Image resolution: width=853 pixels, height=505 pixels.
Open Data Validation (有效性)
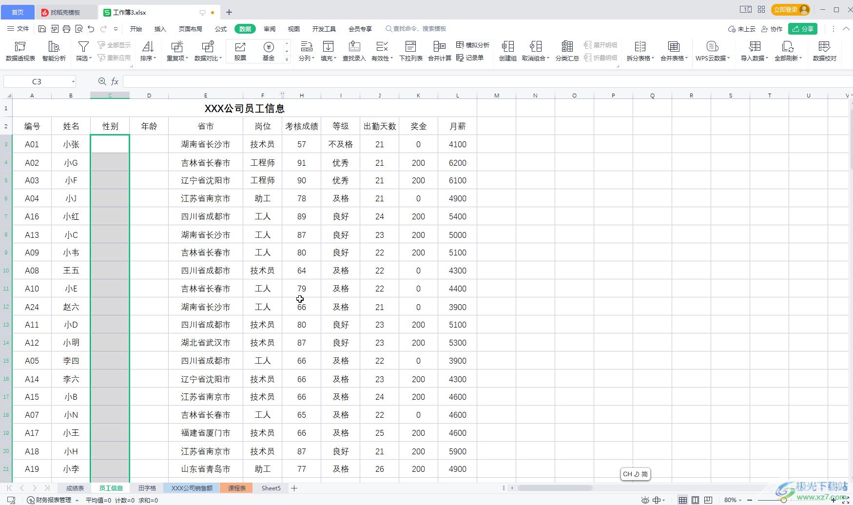tap(382, 51)
